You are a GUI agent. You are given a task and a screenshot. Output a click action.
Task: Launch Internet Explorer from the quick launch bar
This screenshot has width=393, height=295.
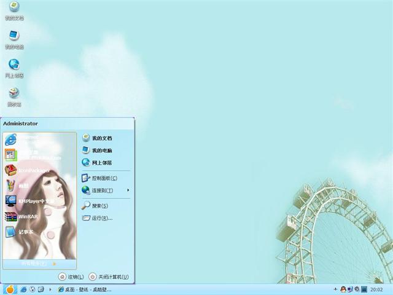(23, 289)
